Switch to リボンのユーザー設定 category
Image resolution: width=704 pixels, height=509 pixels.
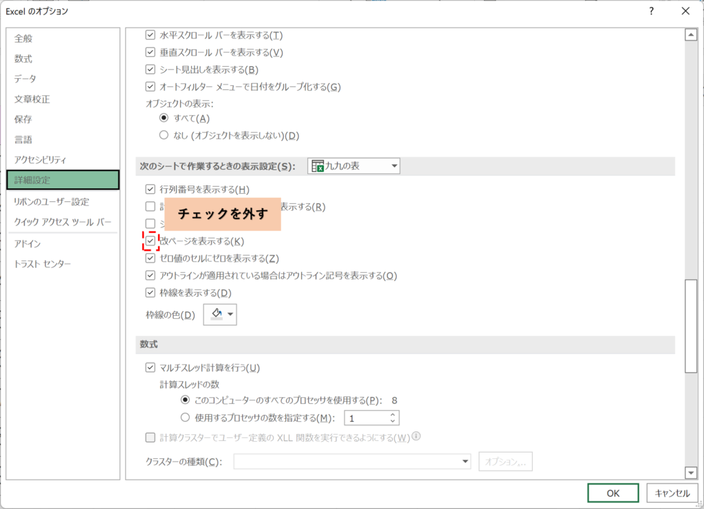pos(52,201)
